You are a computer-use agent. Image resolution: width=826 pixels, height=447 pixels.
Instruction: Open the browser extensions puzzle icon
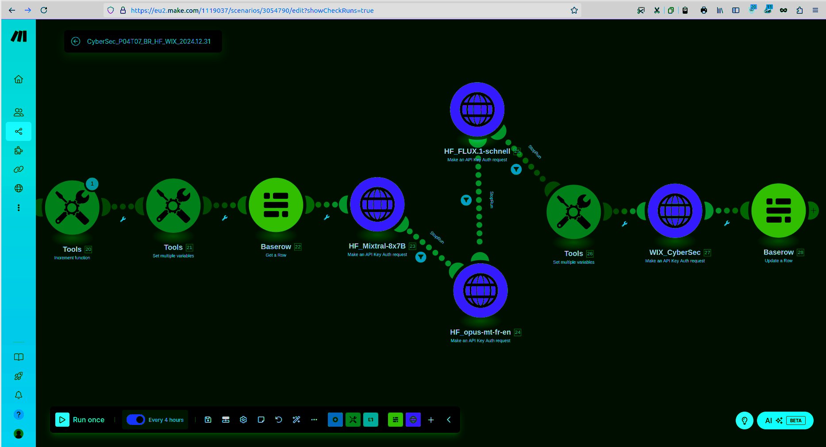point(799,10)
